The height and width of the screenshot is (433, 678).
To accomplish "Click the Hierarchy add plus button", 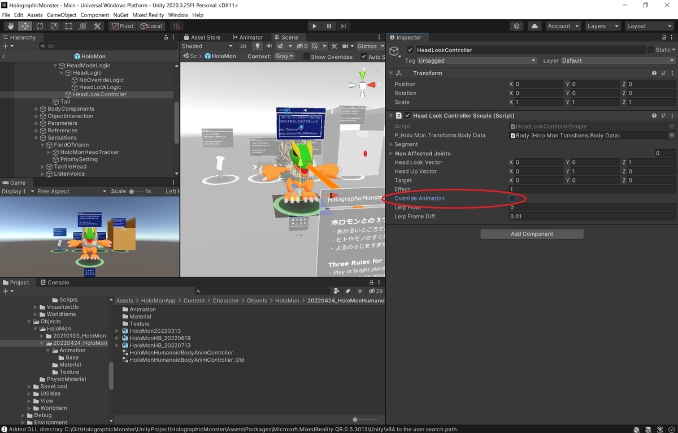I will coord(5,46).
